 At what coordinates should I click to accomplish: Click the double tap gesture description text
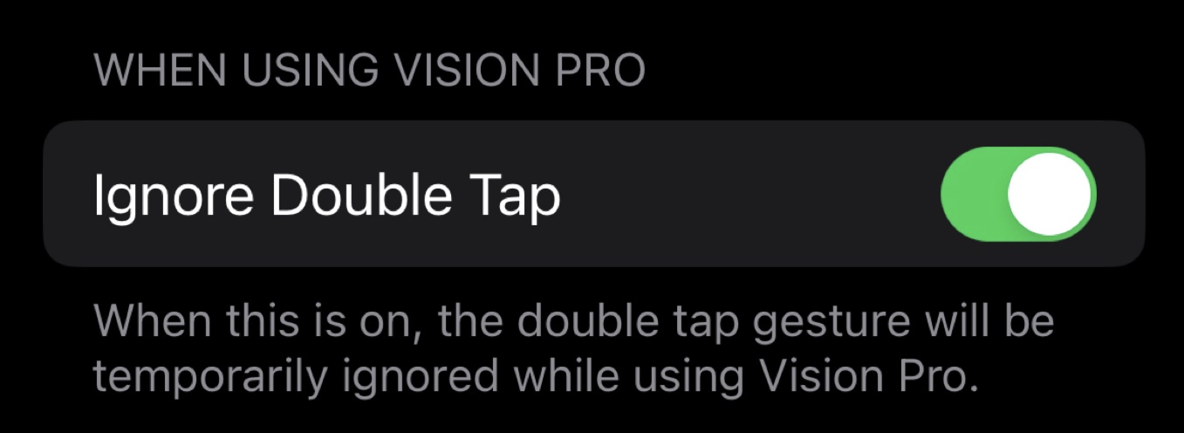tap(574, 348)
